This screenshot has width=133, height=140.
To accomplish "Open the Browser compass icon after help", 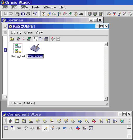I will click(x=44, y=14).
